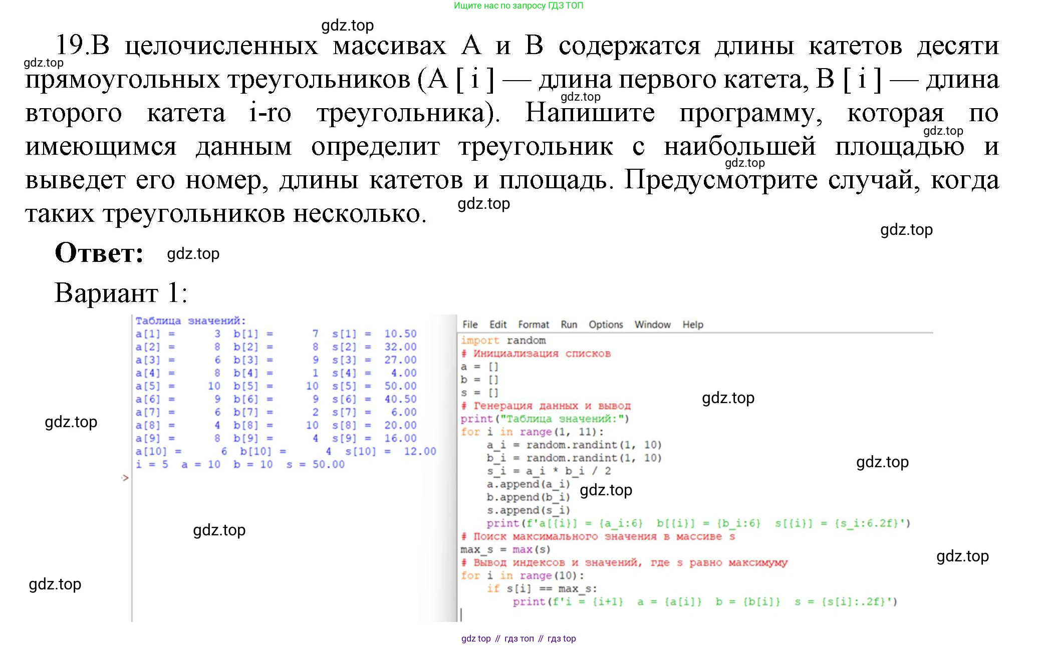This screenshot has width=1038, height=646.
Task: Click the comment 'Генерация данных и вывод'
Action: (x=546, y=406)
